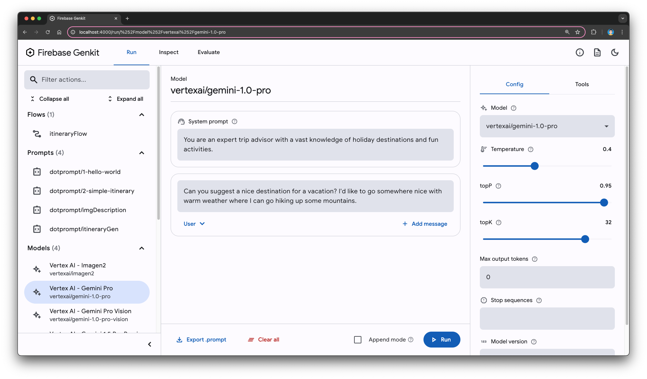Toggle the Append mode checkbox
647x379 pixels.
click(x=358, y=339)
